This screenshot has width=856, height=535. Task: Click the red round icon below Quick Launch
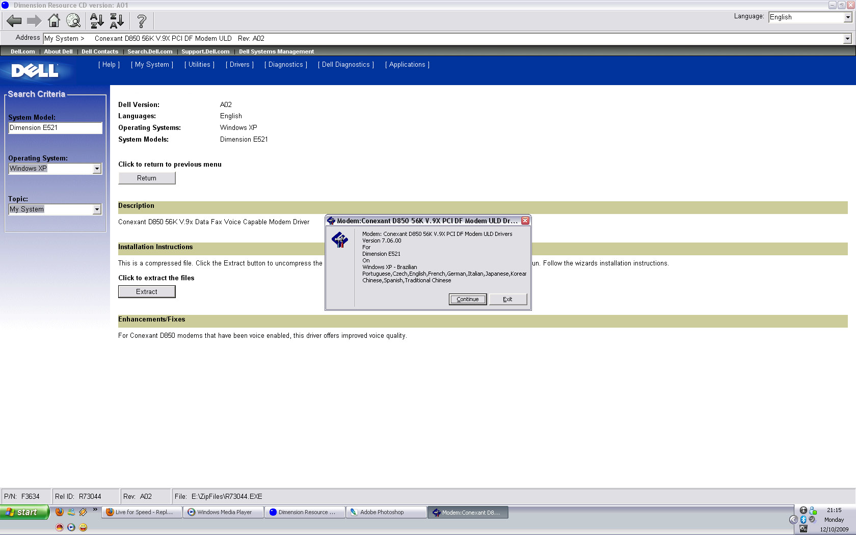point(60,527)
